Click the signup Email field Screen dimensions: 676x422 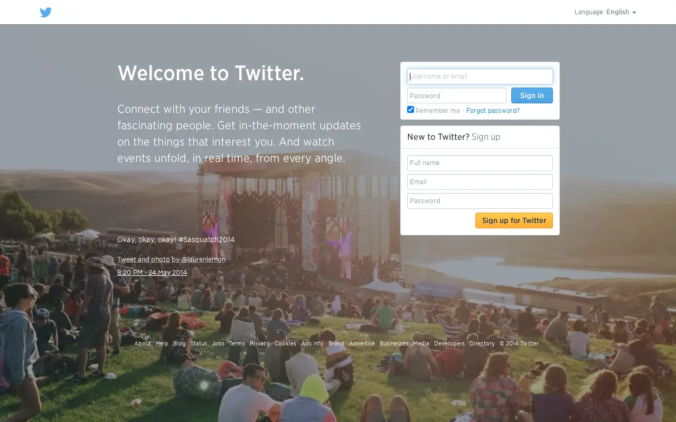(480, 182)
